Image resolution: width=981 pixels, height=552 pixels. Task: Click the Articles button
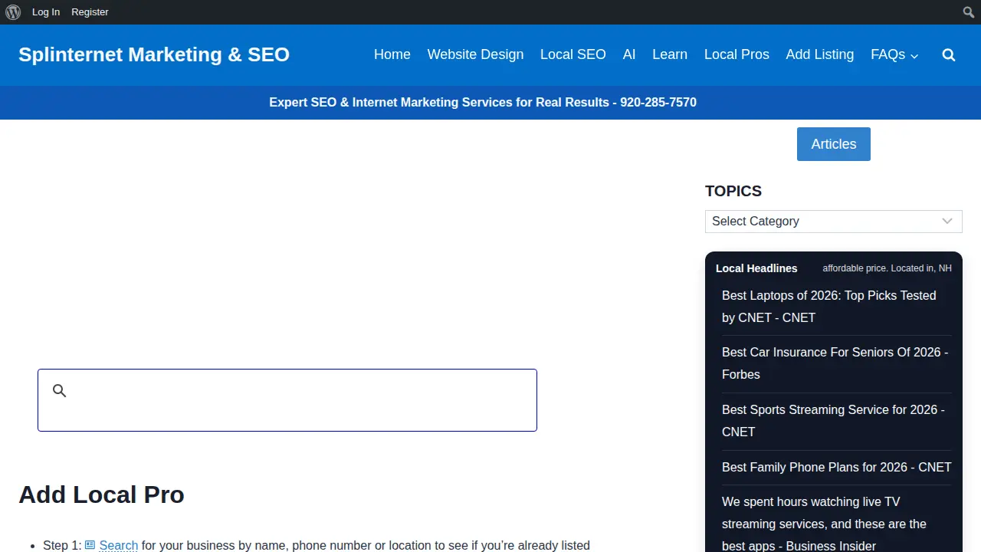click(833, 144)
